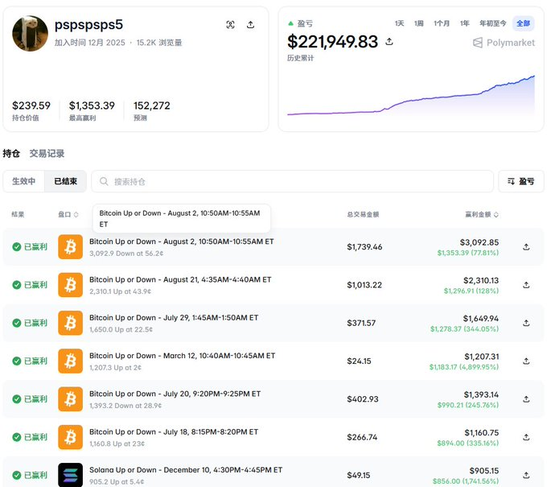547x487 pixels.
Task: Share the July 29 Bitcoin position
Action: (x=526, y=323)
